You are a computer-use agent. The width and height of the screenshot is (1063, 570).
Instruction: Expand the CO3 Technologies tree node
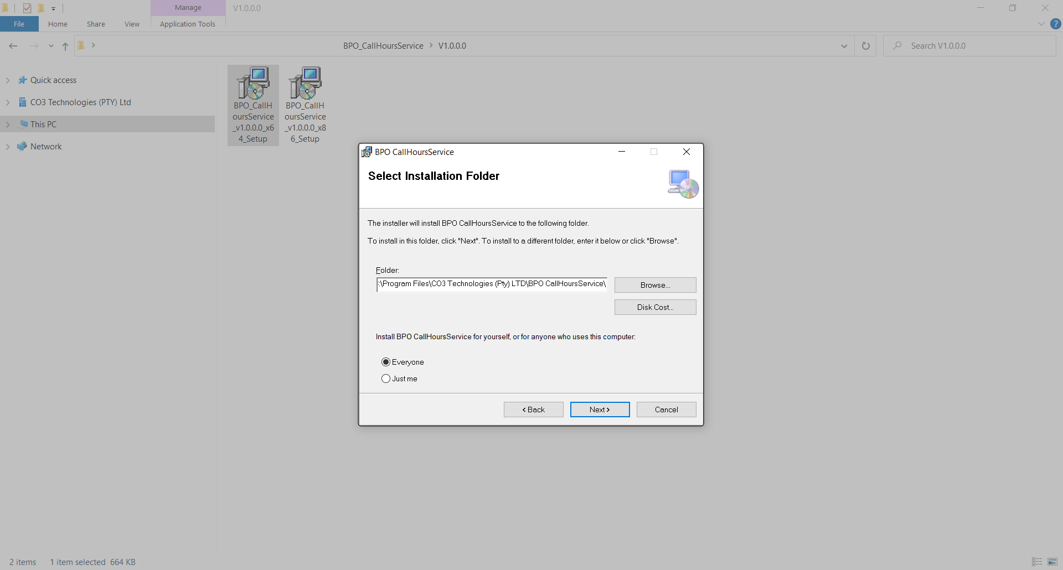coord(8,102)
